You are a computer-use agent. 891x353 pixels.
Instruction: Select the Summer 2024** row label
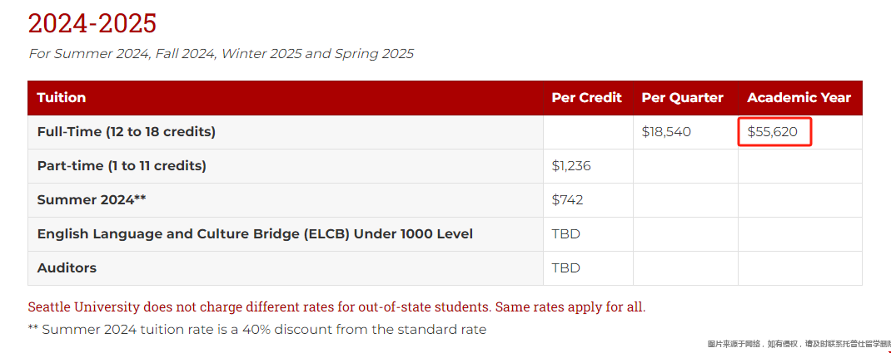point(88,200)
